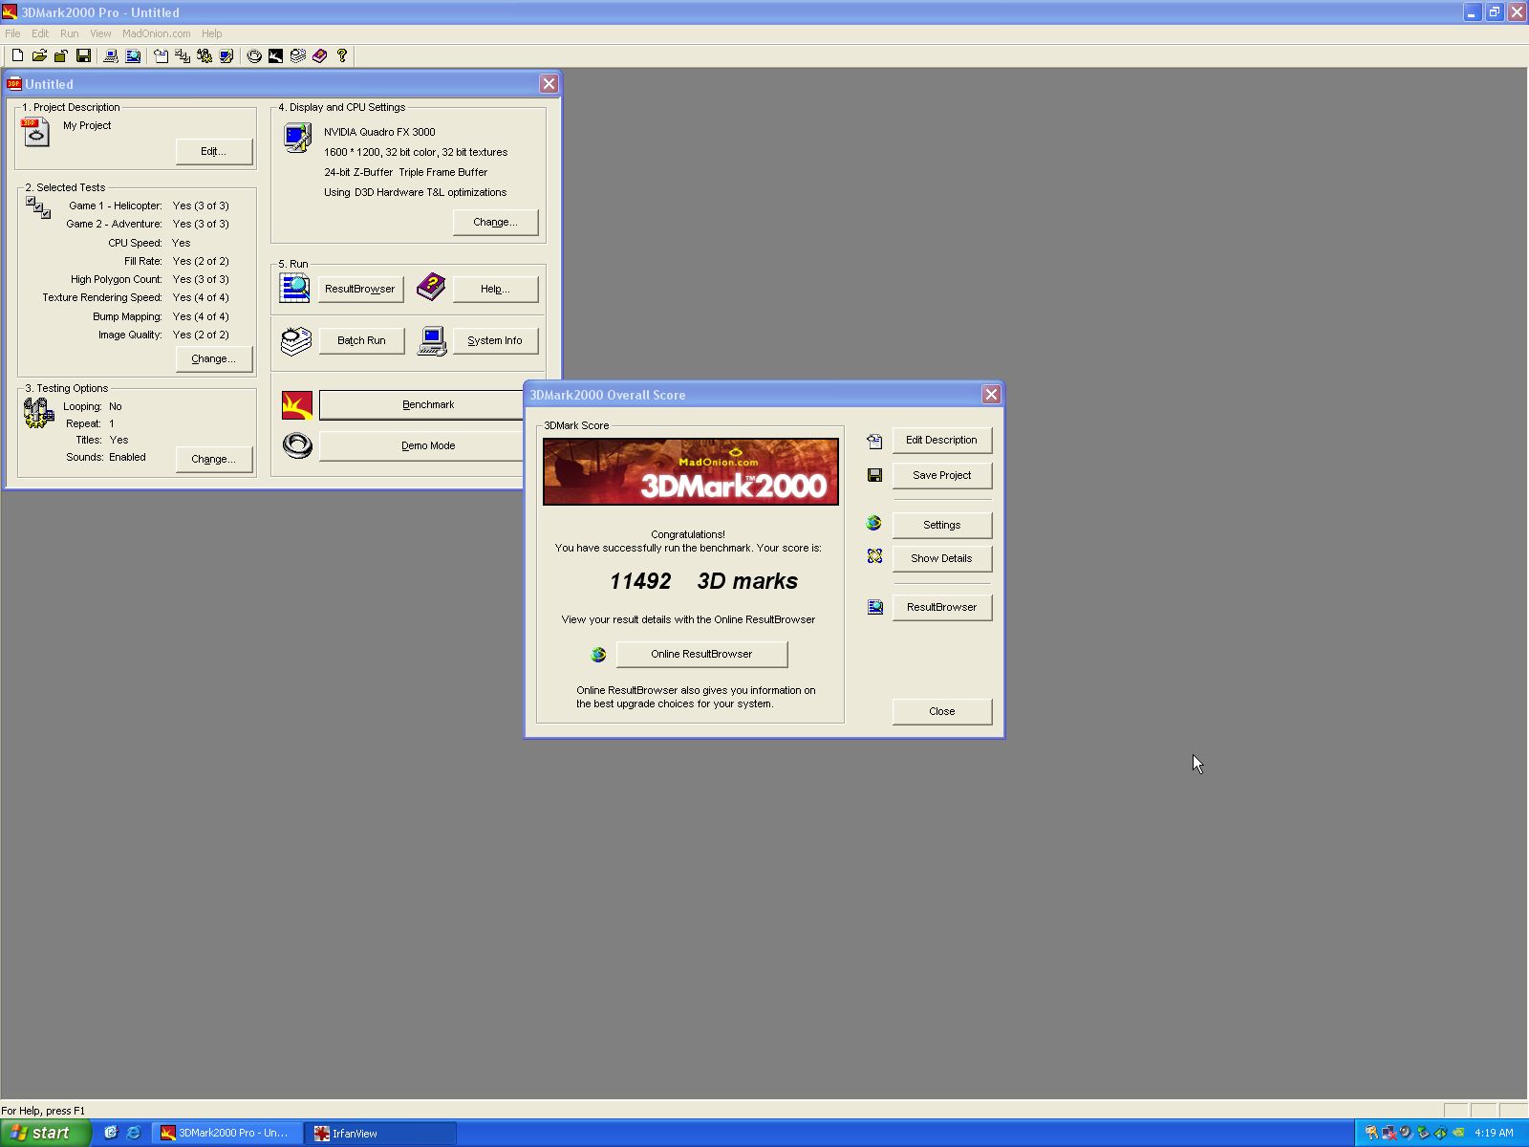Click the Demo Mode ring icon in Run section
Image resolution: width=1529 pixels, height=1147 pixels.
point(297,445)
